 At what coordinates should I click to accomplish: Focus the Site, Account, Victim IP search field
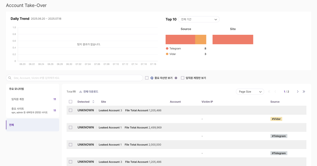(x=74, y=78)
